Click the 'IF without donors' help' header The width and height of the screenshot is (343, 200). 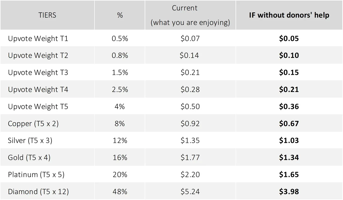289,15
